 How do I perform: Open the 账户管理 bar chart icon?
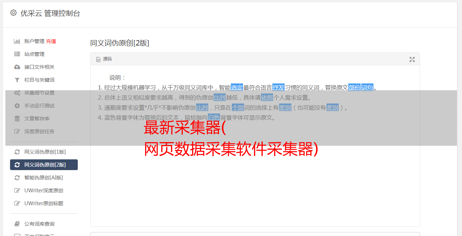tap(17, 41)
